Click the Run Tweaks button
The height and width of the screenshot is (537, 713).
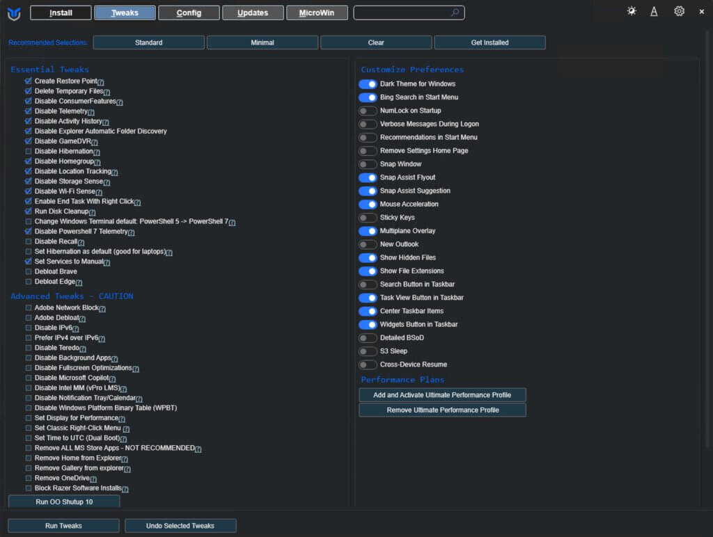click(63, 526)
